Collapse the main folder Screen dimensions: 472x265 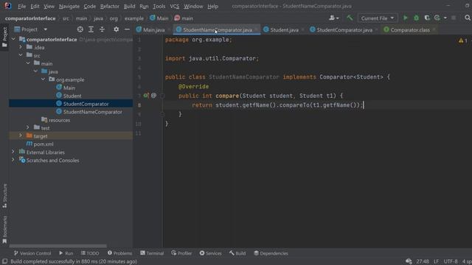click(x=28, y=63)
